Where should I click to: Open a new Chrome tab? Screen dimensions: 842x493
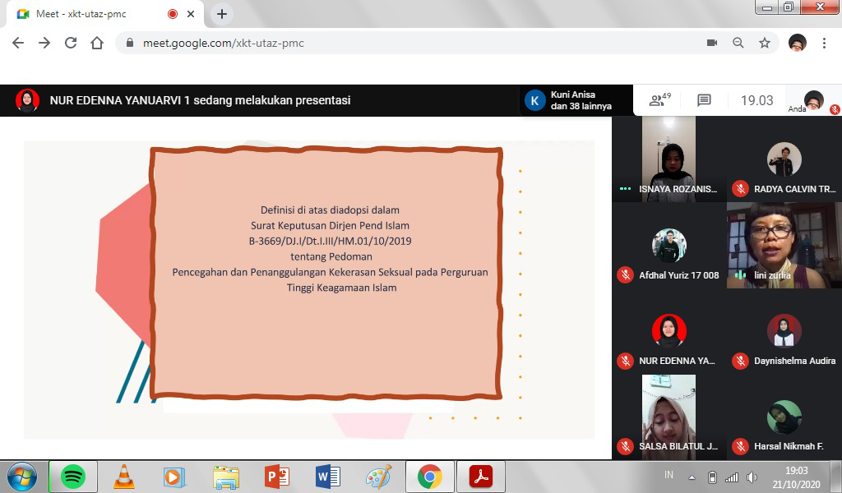[222, 14]
